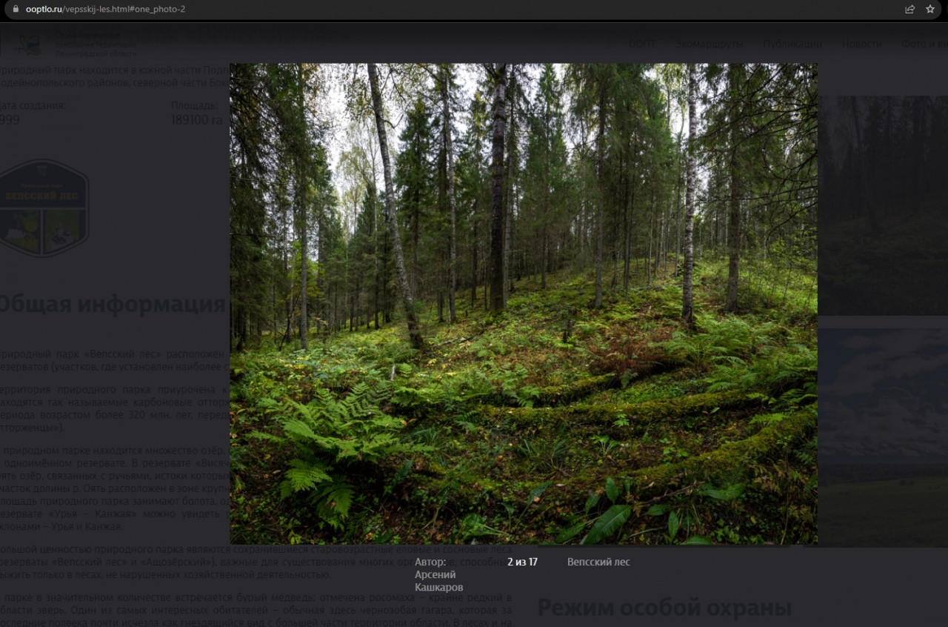Click the caption 'Вепсский лес' below photo
The width and height of the screenshot is (948, 627).
(598, 562)
